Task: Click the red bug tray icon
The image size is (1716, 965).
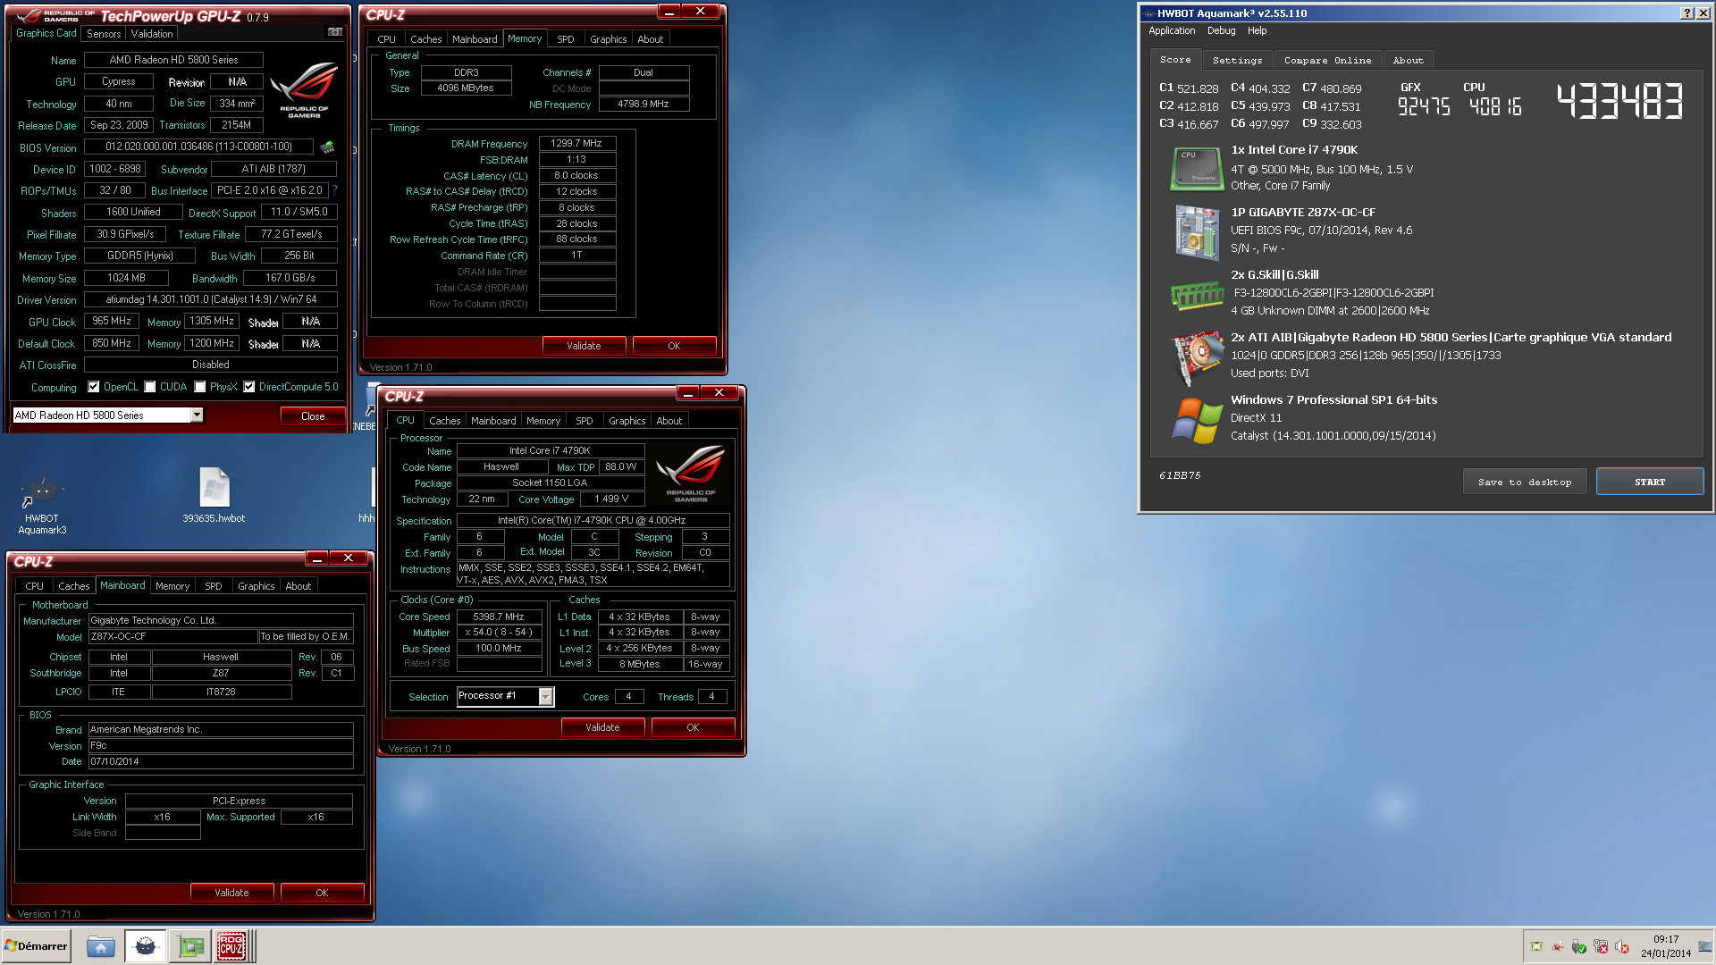Action: (x=1558, y=946)
